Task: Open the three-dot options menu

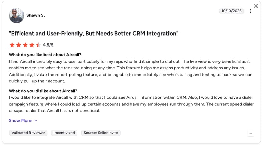Action: pyautogui.click(x=250, y=11)
